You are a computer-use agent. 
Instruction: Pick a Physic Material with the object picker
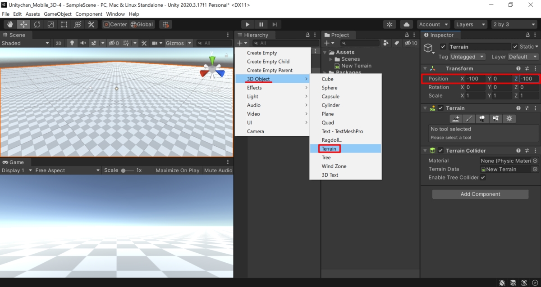tap(535, 161)
